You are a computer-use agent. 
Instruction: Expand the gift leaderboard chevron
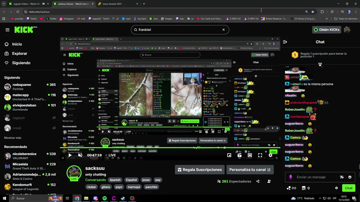(x=320, y=65)
